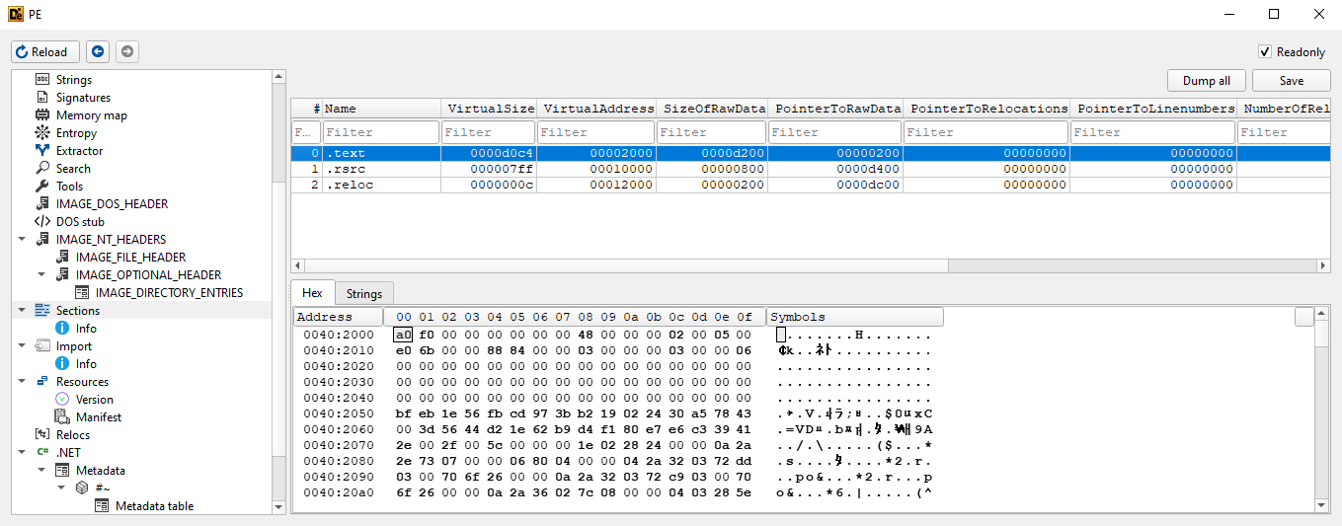
Task: Select the .reloc section row
Action: click(x=810, y=185)
